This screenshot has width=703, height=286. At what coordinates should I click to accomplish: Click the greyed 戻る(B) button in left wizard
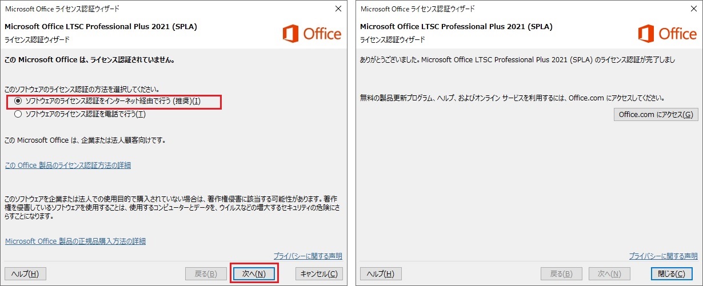206,273
